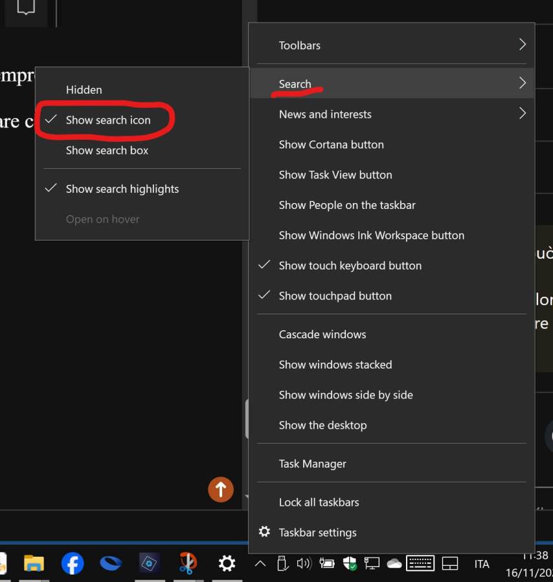Launch Facebook from the taskbar

click(73, 563)
